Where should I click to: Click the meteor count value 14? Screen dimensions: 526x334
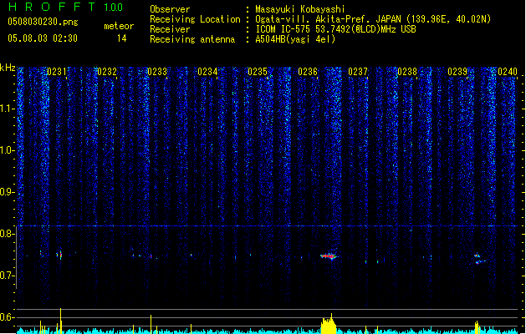click(x=122, y=38)
